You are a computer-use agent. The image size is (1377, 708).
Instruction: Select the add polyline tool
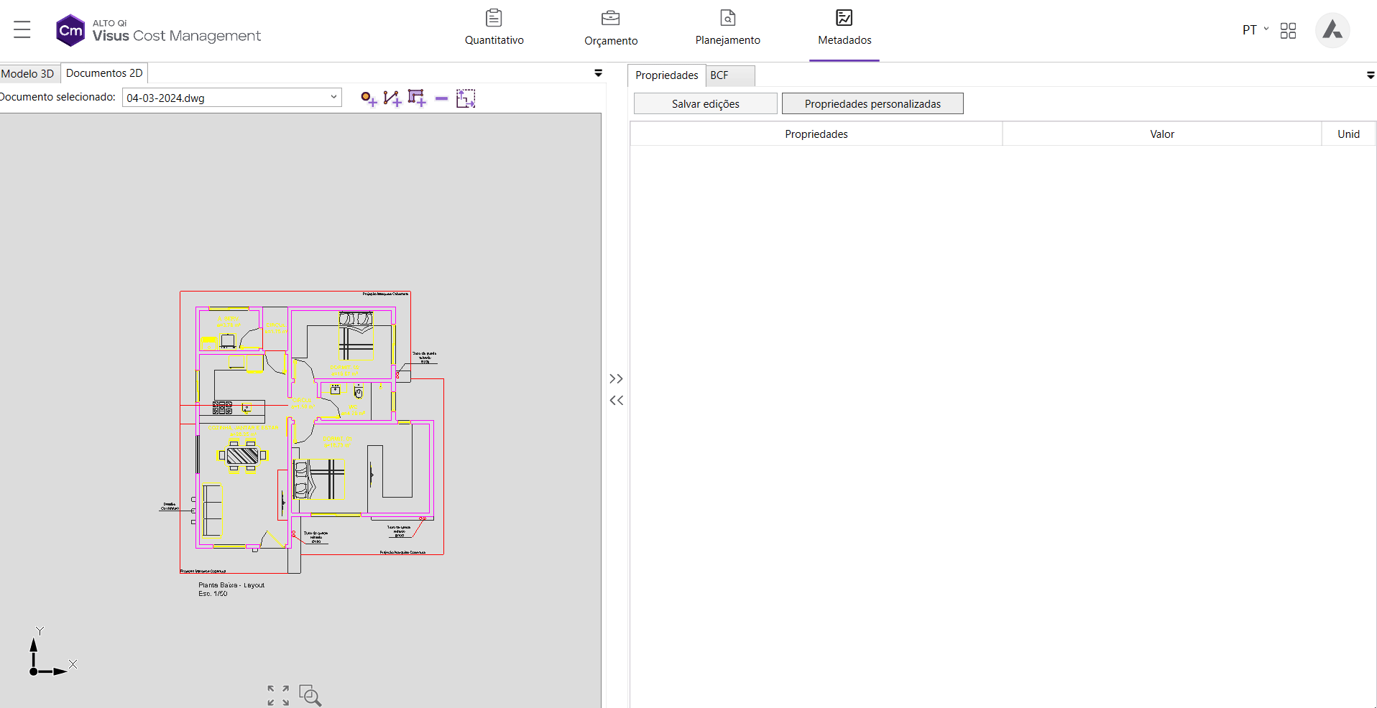click(392, 98)
